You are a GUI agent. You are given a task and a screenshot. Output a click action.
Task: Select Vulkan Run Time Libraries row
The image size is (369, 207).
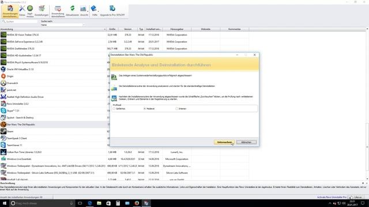coord(125,152)
